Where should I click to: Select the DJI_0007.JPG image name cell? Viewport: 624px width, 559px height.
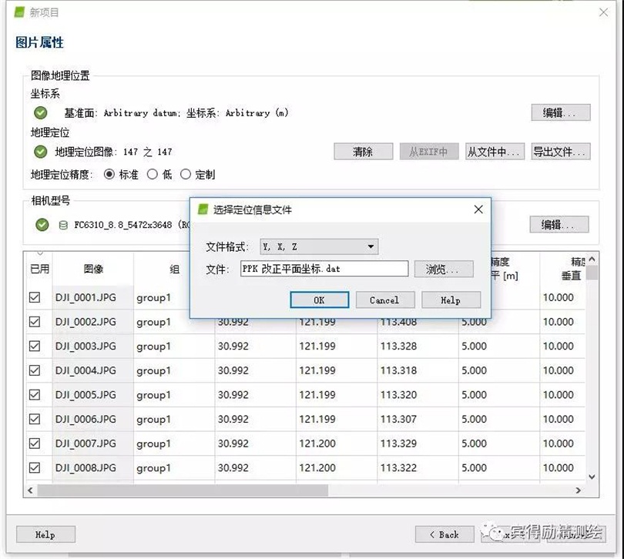92,444
